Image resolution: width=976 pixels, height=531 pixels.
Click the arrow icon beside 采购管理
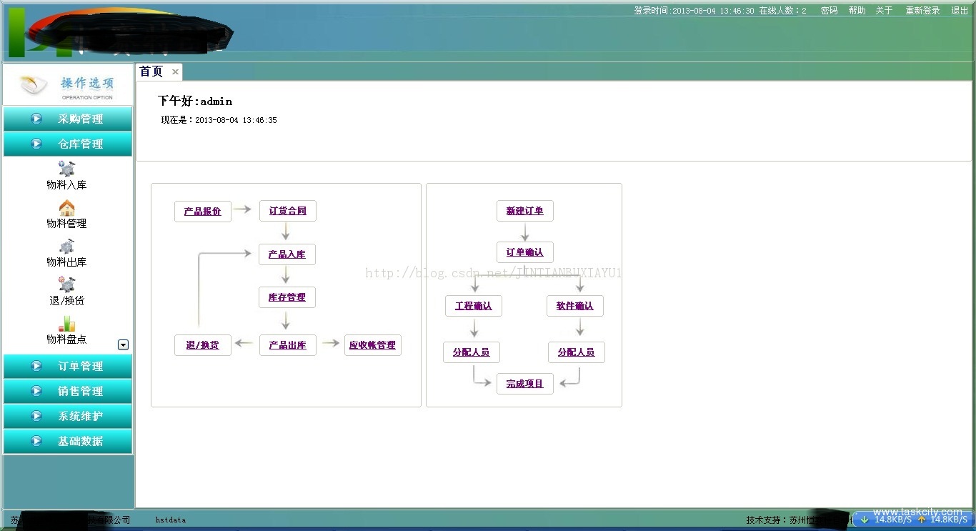tap(36, 119)
